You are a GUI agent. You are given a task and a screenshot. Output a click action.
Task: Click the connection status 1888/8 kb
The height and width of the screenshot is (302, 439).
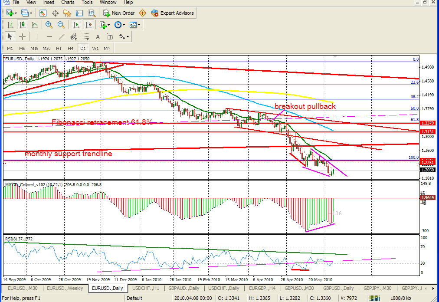(401, 298)
